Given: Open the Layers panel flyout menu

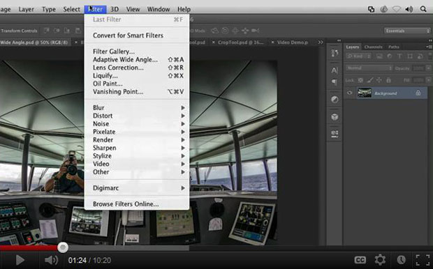Looking at the screenshot, I should click(x=430, y=47).
